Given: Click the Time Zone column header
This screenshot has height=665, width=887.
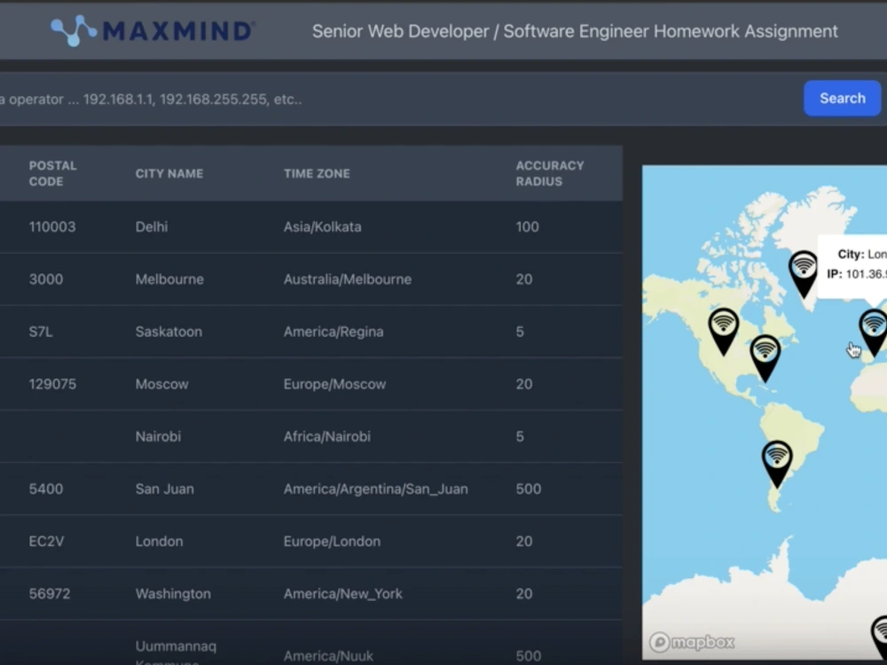Looking at the screenshot, I should [x=317, y=174].
